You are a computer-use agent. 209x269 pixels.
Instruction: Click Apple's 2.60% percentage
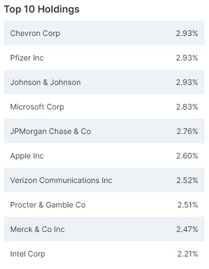[x=187, y=156]
